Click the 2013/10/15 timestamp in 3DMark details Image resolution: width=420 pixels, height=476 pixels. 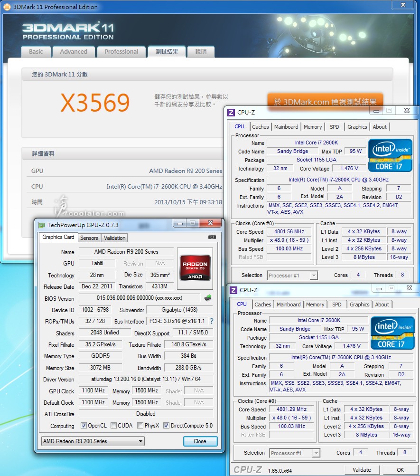click(x=188, y=202)
